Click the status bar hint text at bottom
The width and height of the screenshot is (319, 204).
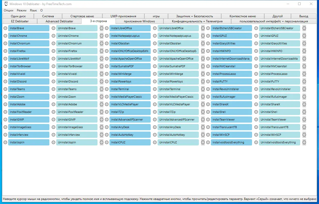(159, 199)
